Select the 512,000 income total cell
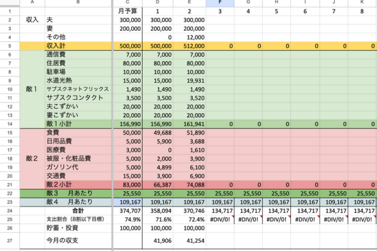The width and height of the screenshot is (377, 251). tap(190, 46)
